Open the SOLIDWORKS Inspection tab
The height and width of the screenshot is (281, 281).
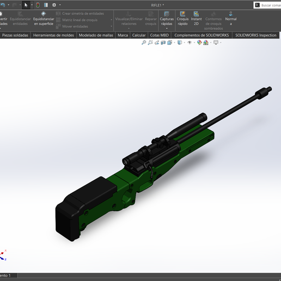(x=255, y=35)
